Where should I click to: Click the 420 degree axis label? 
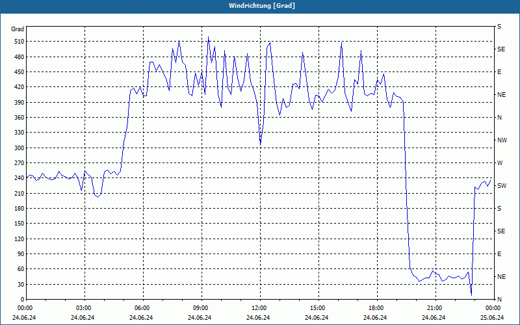click(18, 87)
